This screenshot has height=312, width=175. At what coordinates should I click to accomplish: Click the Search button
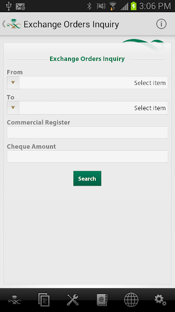pos(87,178)
